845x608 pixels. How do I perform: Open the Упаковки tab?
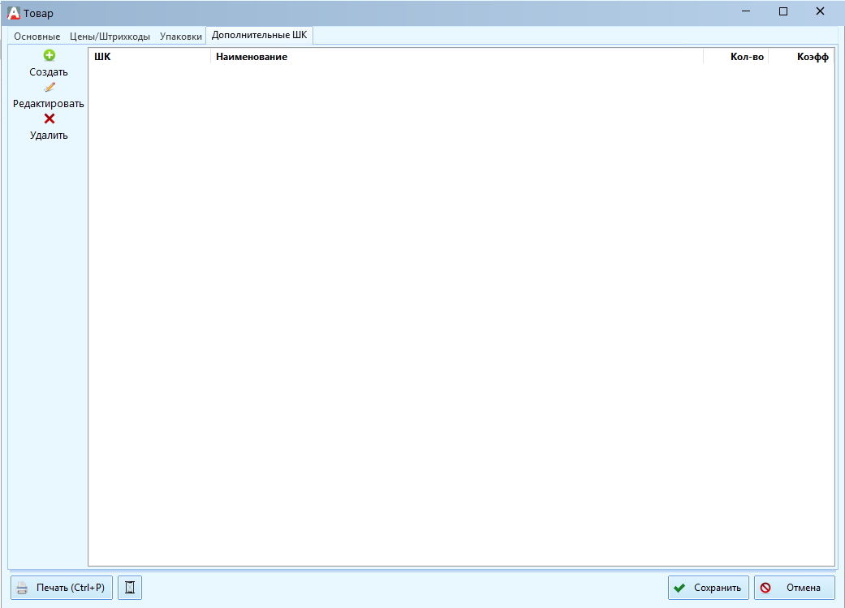coord(180,36)
